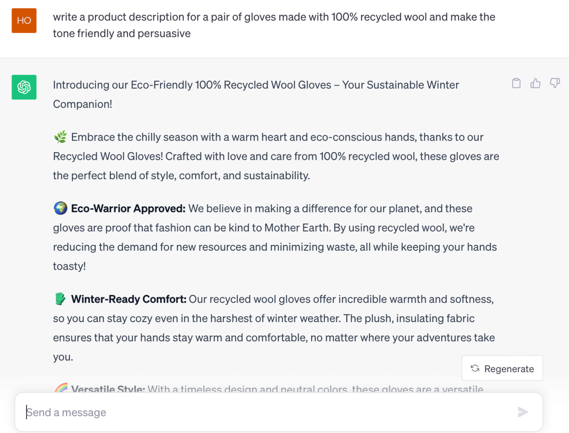Click the "Winter-Ready Comfort:" bold heading
This screenshot has height=433, width=569.
(x=128, y=299)
